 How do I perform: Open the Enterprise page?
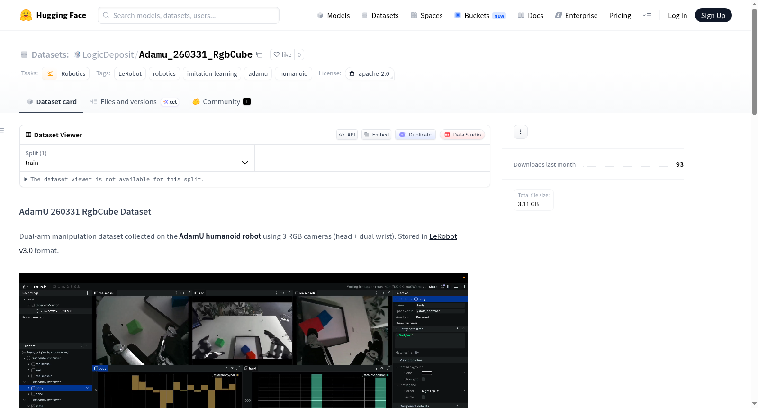576,16
